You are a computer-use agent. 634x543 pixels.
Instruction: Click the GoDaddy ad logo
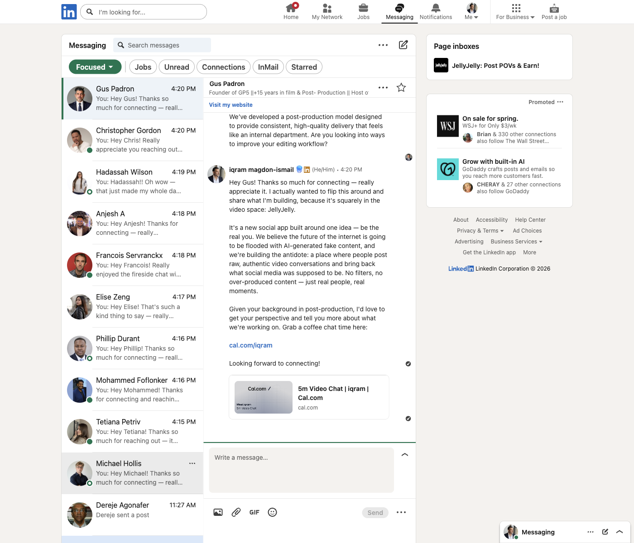point(448,169)
